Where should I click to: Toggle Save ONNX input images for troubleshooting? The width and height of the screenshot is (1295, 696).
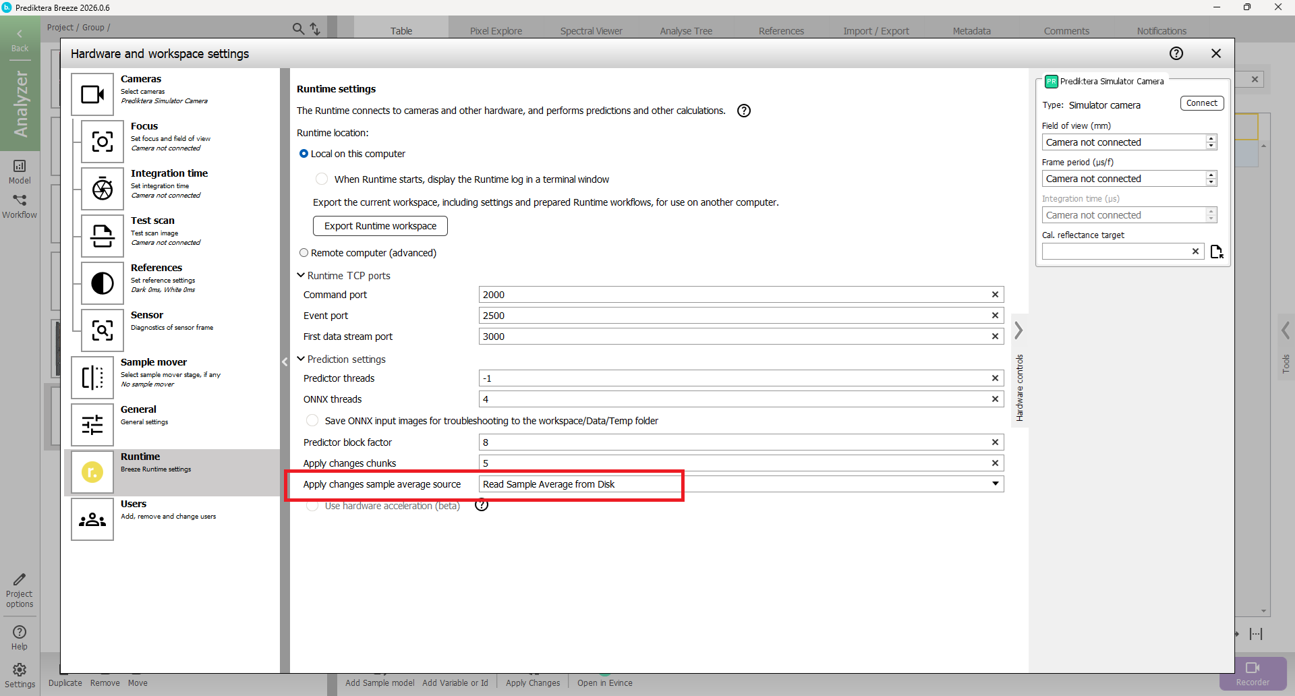(x=312, y=420)
